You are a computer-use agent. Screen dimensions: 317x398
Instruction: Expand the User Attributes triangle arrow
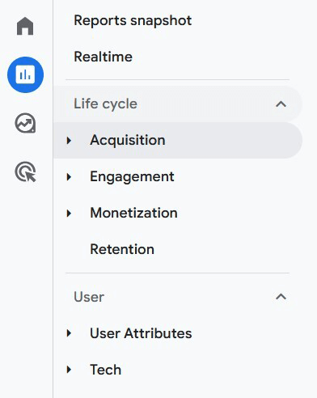pos(69,333)
